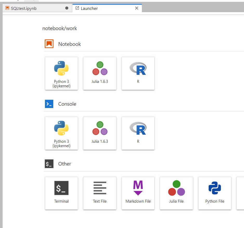This screenshot has width=244, height=228.
Task: Click the Launcher tab's launch icon
Action: [x=77, y=8]
